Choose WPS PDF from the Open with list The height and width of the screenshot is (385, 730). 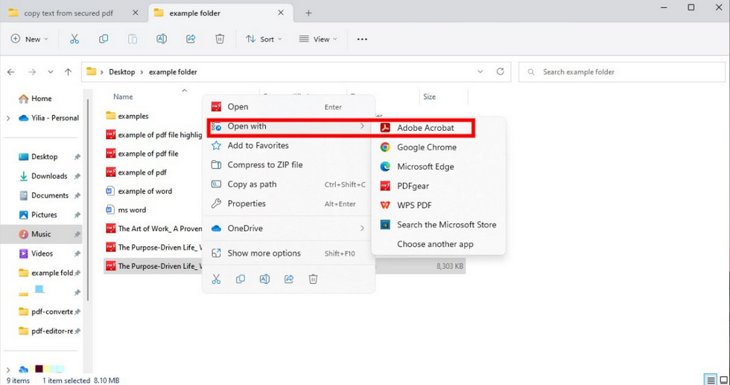pyautogui.click(x=438, y=205)
